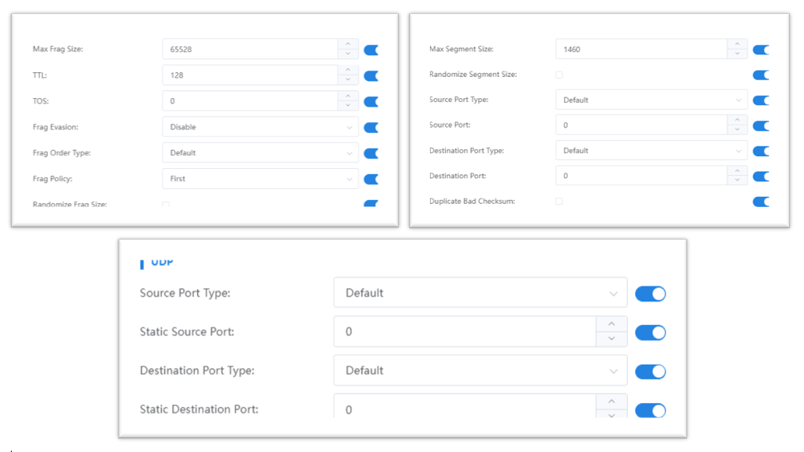
Task: Open the Frag Policy dropdown
Action: tap(260, 179)
